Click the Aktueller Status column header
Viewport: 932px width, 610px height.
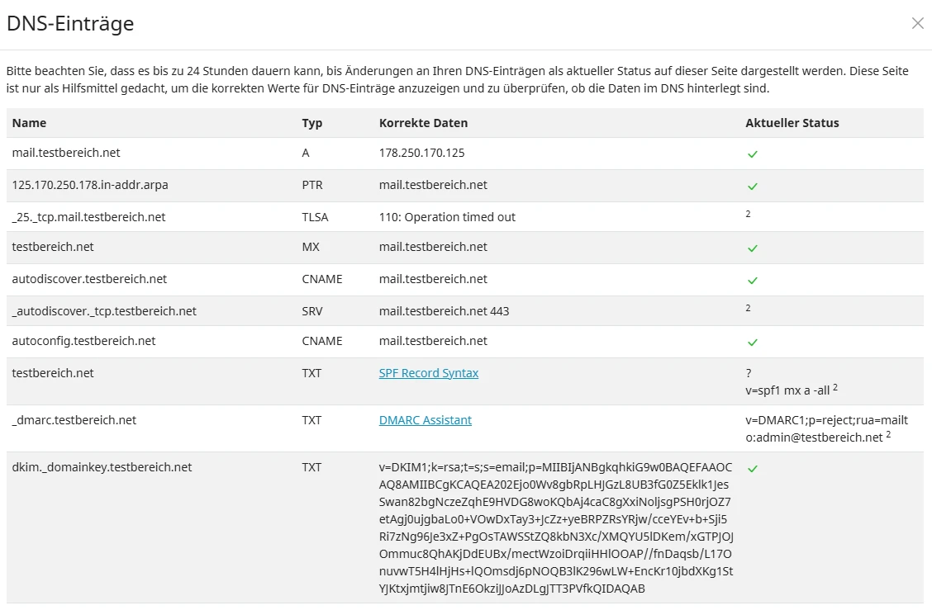click(x=792, y=123)
